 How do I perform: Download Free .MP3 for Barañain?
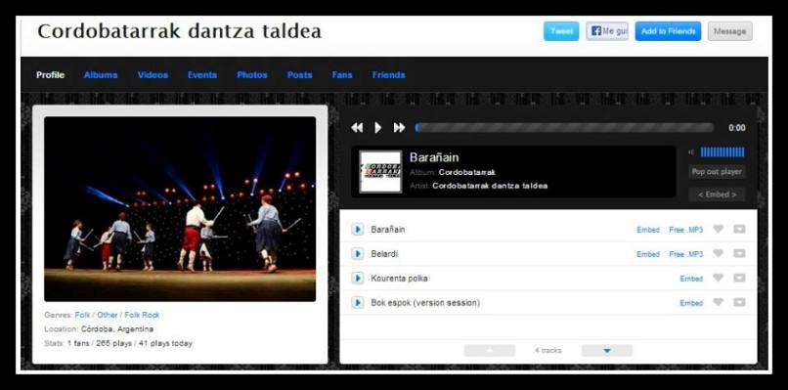pyautogui.click(x=686, y=230)
